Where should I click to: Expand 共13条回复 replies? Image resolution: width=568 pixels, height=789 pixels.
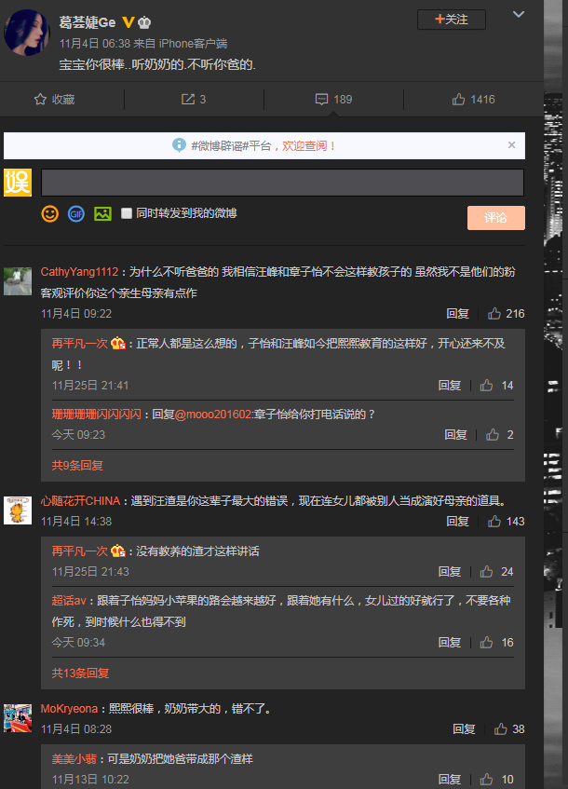(x=80, y=673)
